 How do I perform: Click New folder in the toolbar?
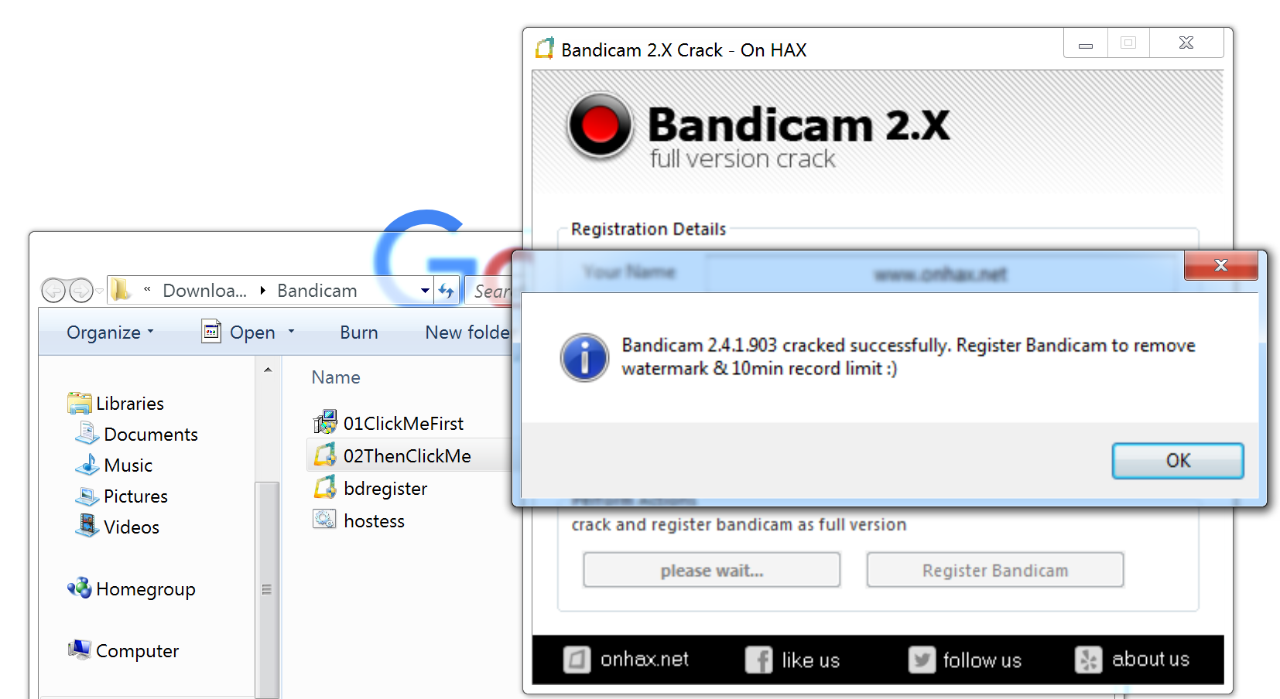[x=467, y=332]
